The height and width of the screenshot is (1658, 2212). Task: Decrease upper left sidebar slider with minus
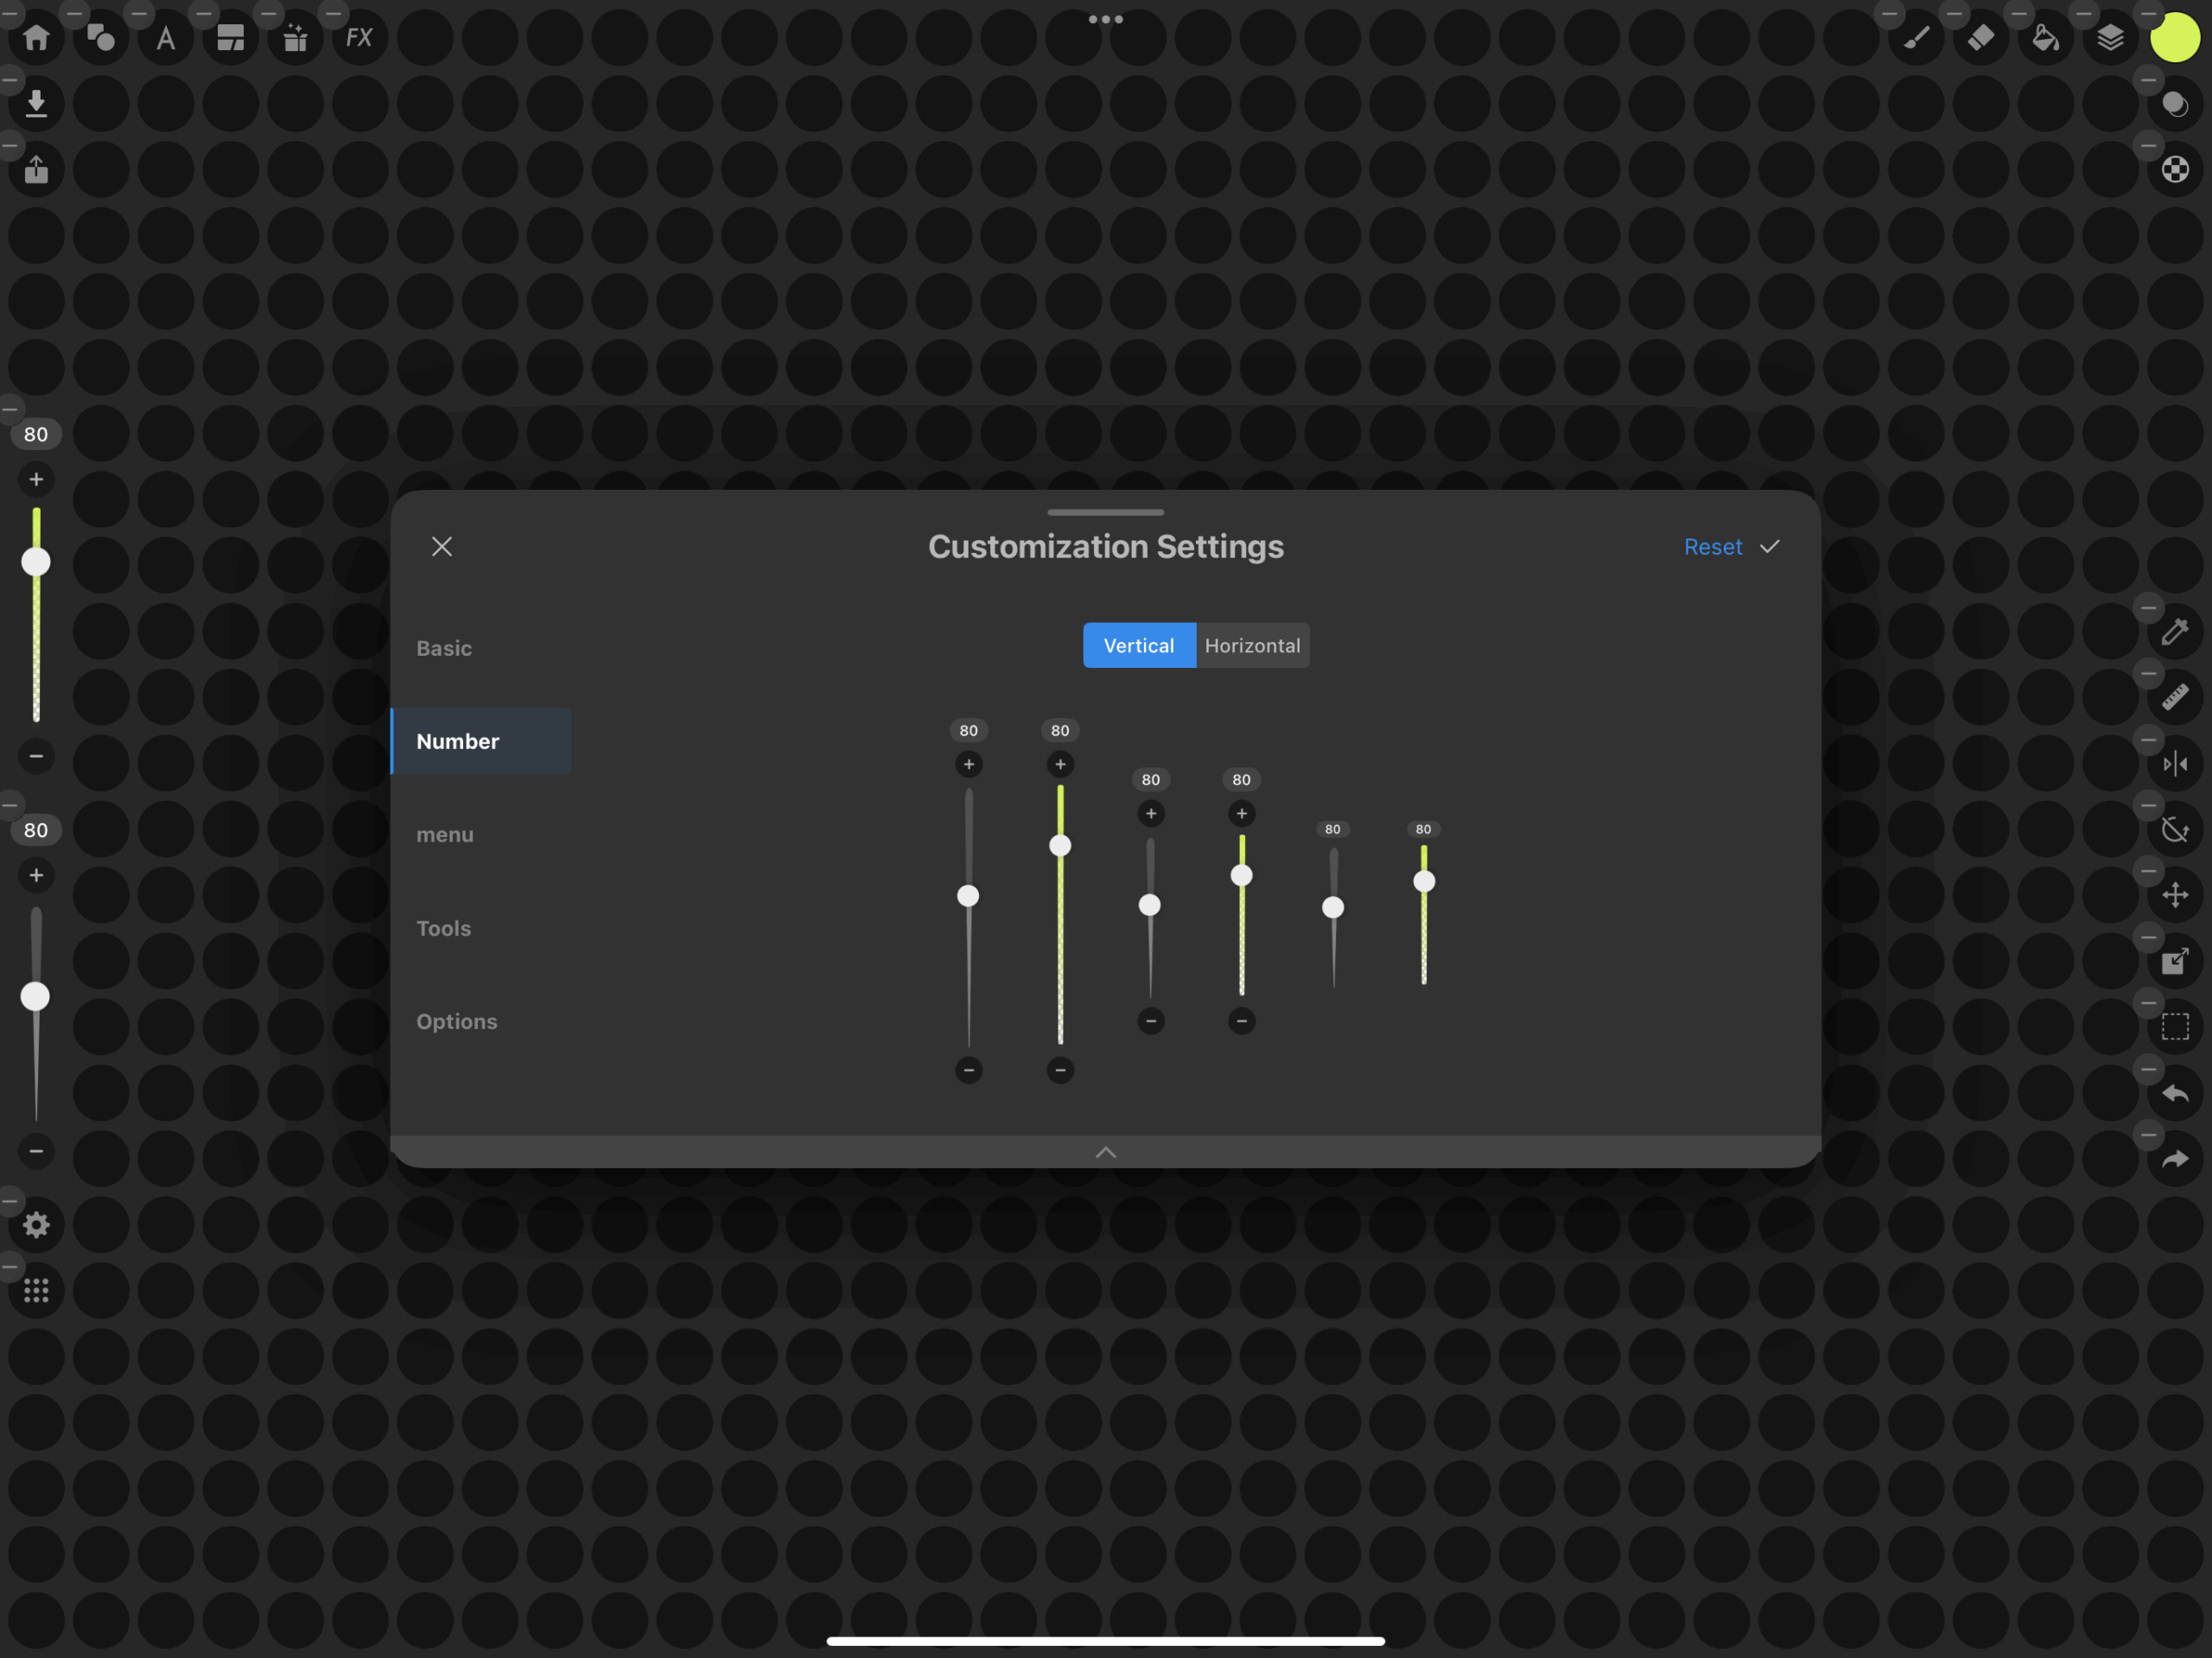coord(36,756)
